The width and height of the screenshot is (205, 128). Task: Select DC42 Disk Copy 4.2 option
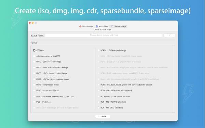tap(119, 62)
